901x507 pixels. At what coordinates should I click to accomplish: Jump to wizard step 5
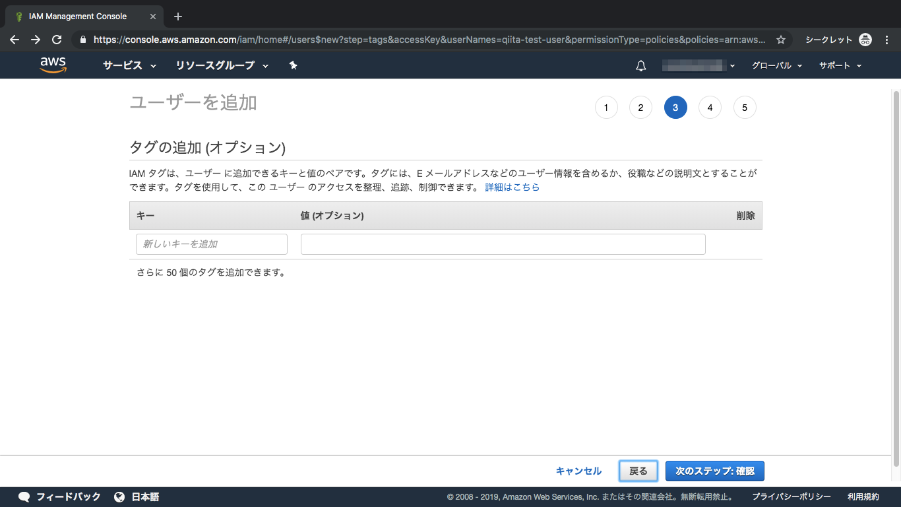tap(745, 108)
